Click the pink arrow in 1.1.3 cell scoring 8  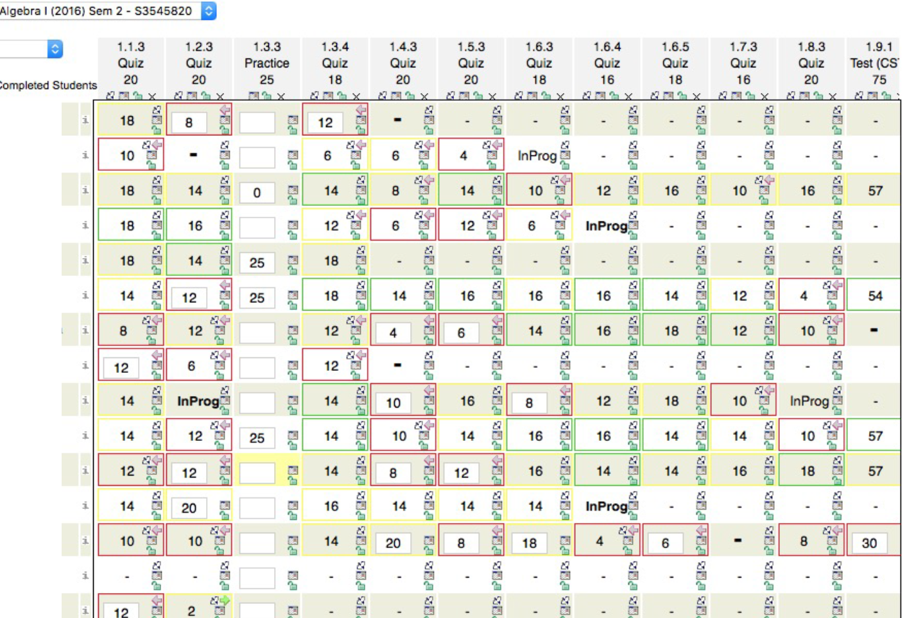click(x=156, y=320)
